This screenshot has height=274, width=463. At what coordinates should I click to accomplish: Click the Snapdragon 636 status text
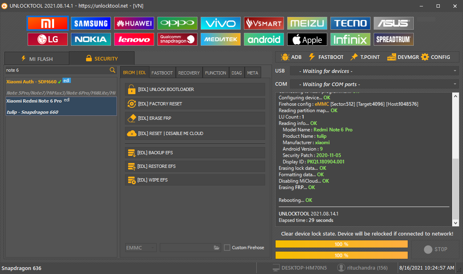[21, 268]
